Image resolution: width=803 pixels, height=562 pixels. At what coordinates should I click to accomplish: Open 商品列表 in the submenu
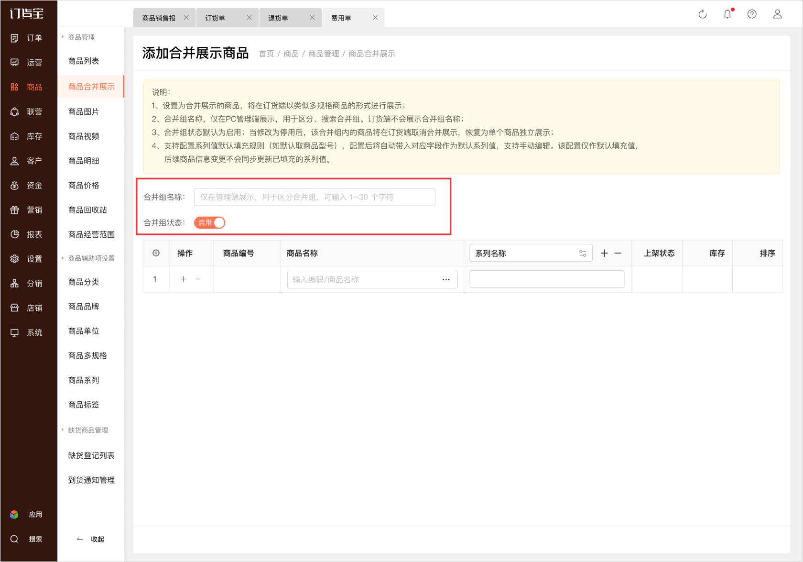(x=84, y=61)
